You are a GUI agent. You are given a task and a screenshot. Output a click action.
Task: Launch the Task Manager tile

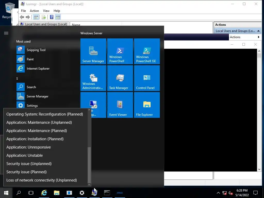(120, 78)
